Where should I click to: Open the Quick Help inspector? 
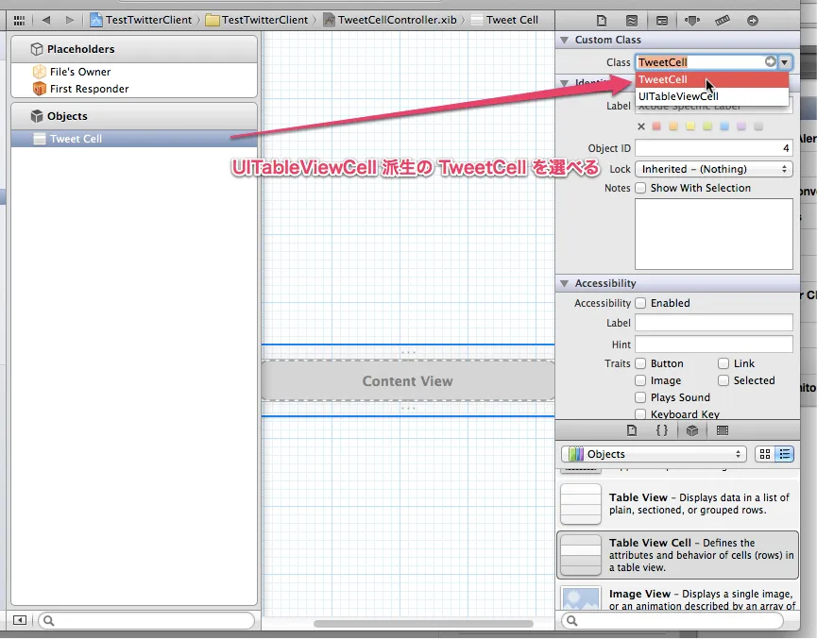click(x=633, y=20)
